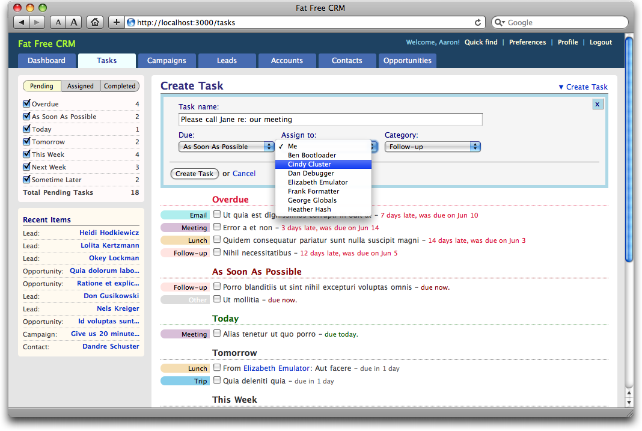Switch to the Opportunities tab

pos(407,61)
